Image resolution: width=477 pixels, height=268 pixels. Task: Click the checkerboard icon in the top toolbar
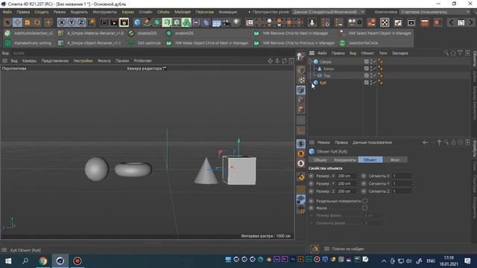pyautogui.click(x=385, y=22)
